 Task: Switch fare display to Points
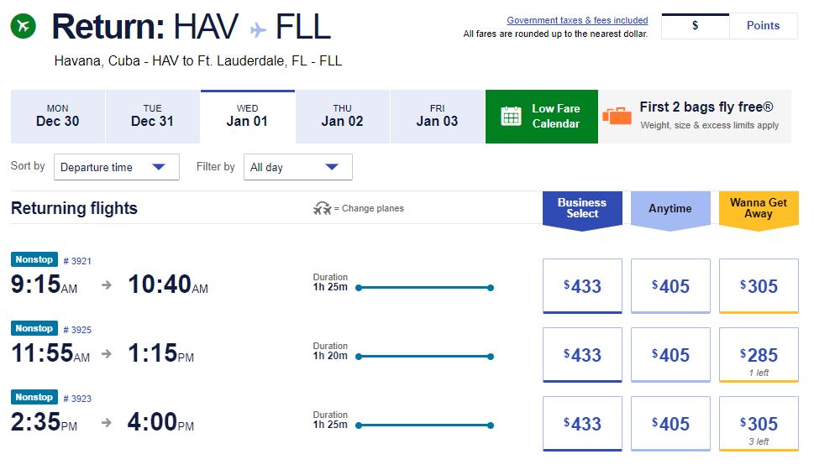(x=763, y=25)
